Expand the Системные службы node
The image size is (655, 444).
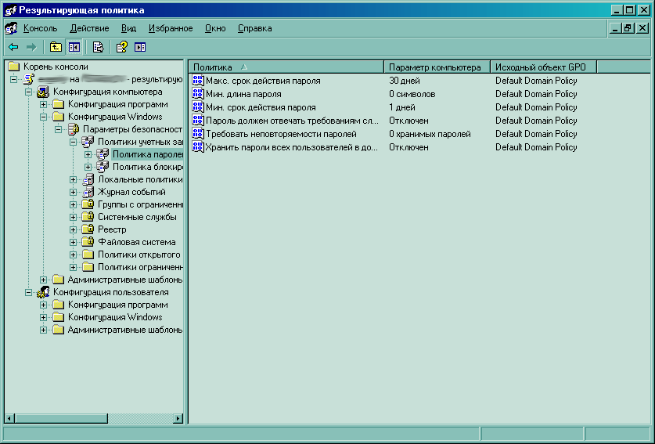pyautogui.click(x=73, y=217)
